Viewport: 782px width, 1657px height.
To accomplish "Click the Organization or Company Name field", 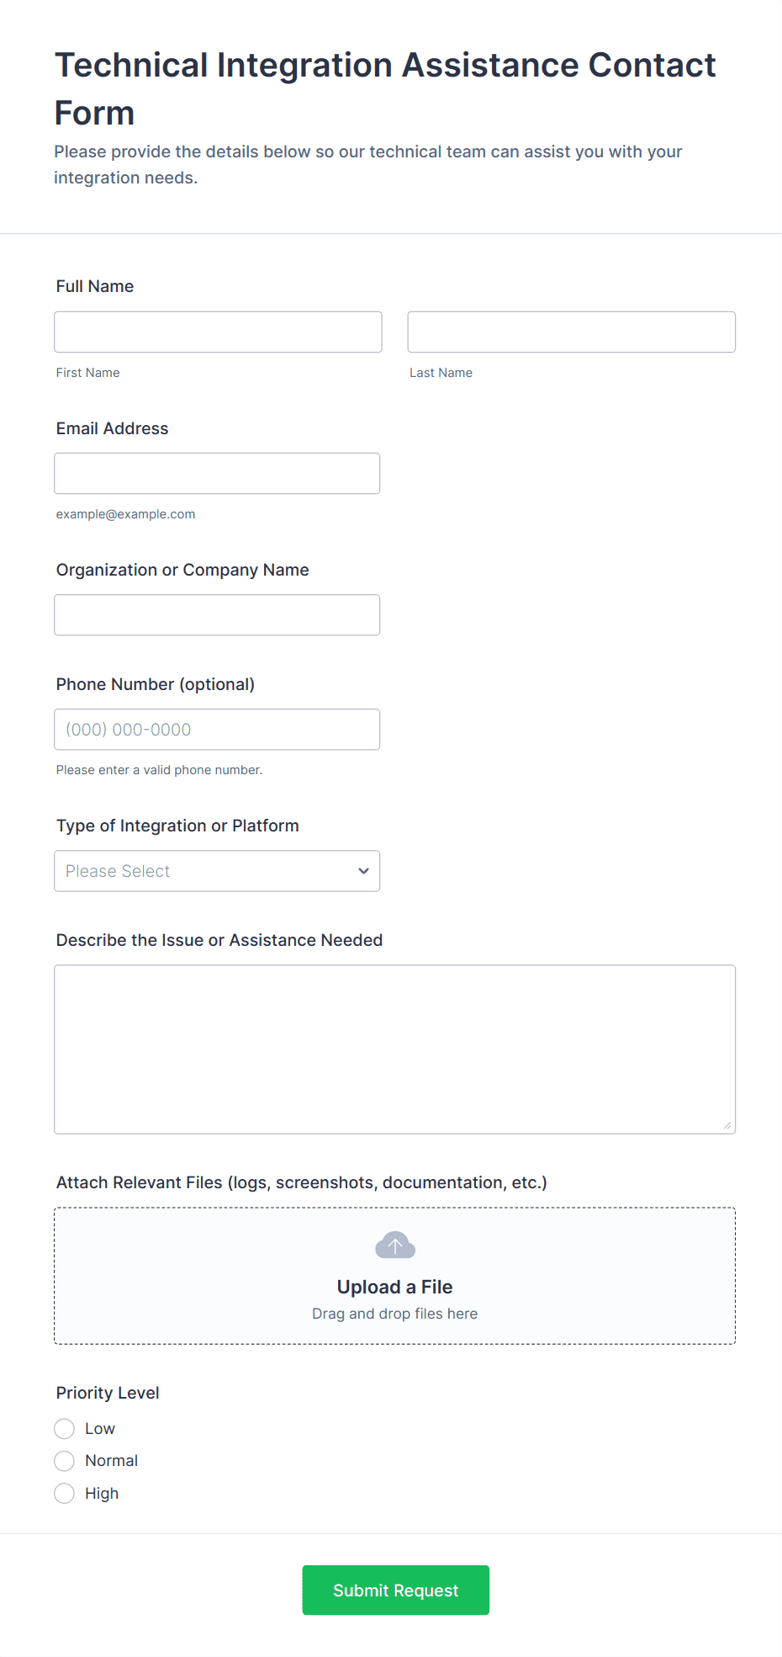I will coord(217,615).
